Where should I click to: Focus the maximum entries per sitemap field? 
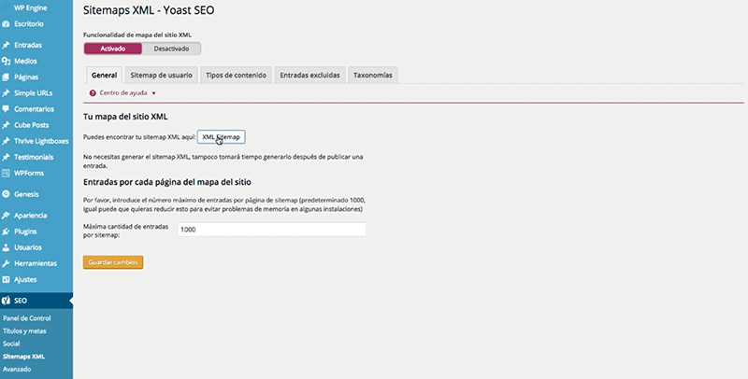(x=272, y=230)
